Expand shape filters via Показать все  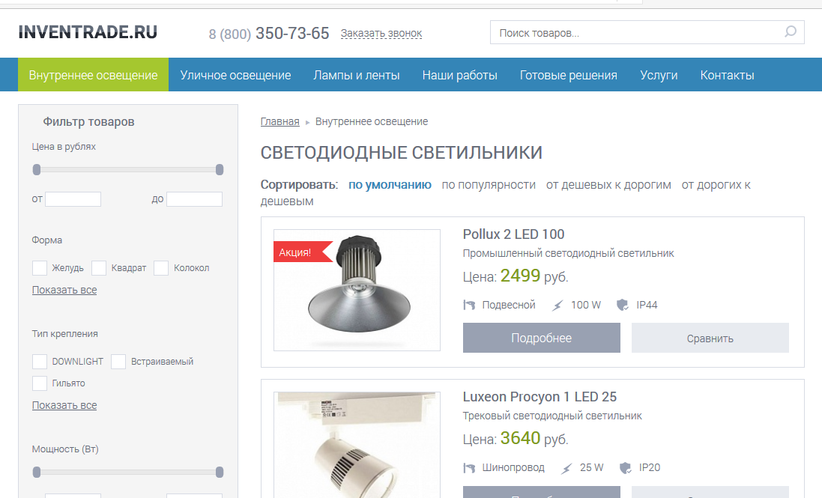[x=64, y=290]
